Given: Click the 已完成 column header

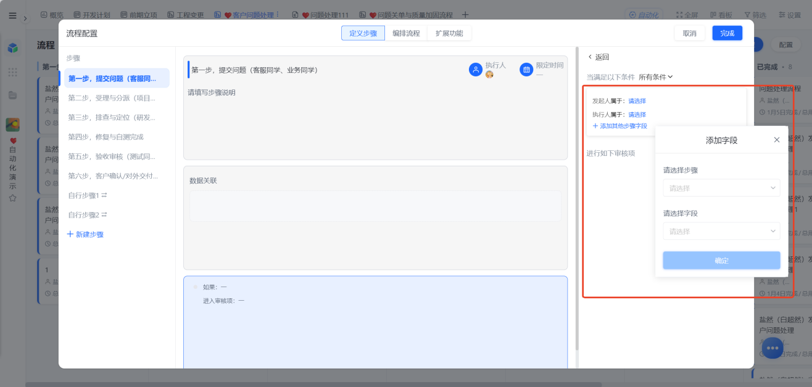Looking at the screenshot, I should [x=767, y=67].
